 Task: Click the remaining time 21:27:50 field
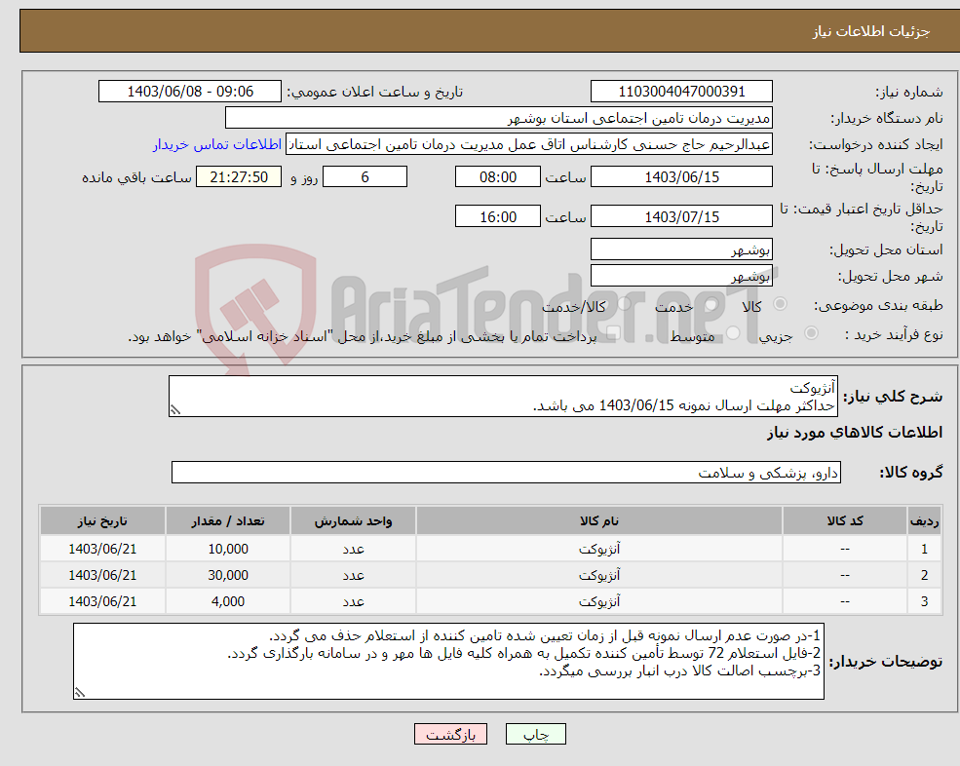[239, 177]
